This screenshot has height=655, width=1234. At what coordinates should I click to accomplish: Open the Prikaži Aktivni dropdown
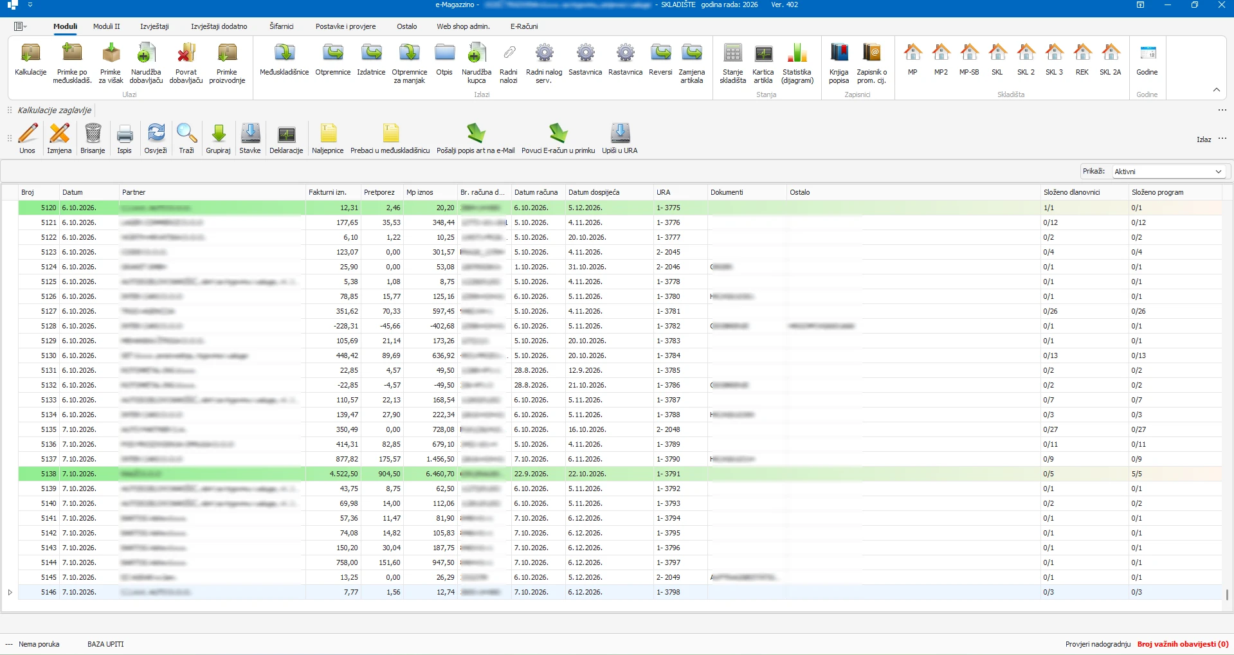tap(1168, 172)
